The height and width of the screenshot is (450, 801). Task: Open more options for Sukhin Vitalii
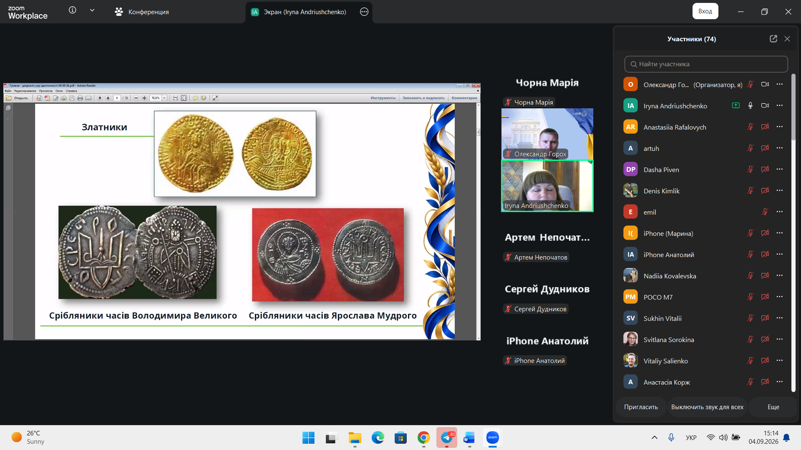pyautogui.click(x=779, y=318)
